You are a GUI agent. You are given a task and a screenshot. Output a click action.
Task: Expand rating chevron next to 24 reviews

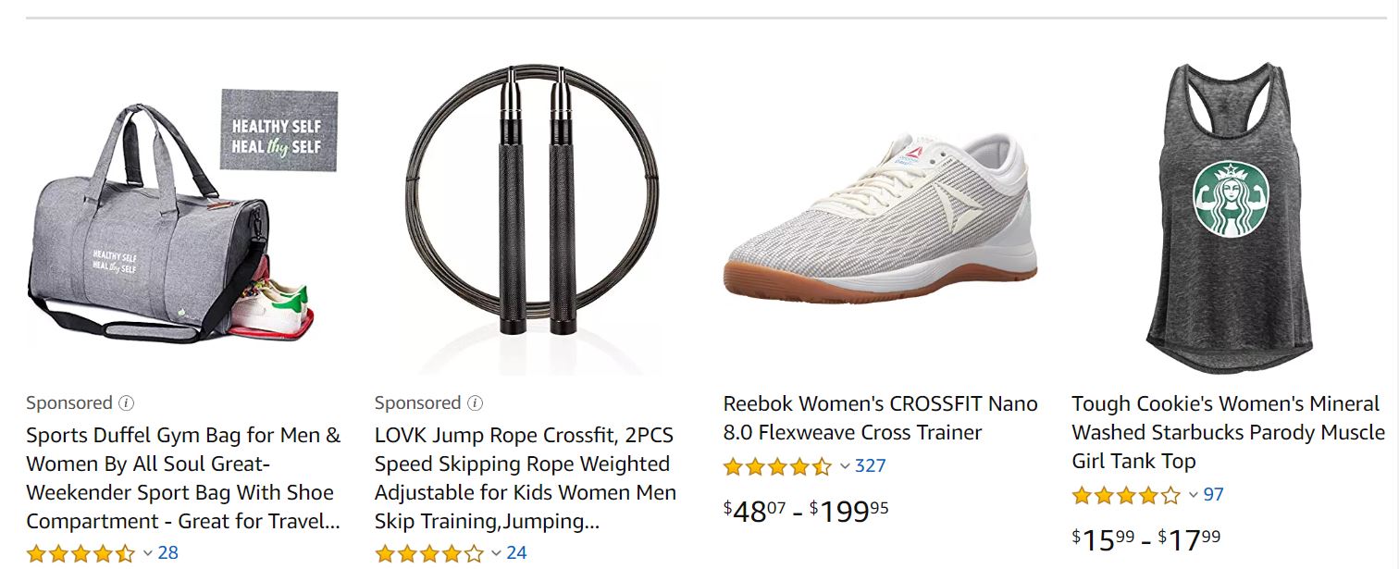(496, 554)
